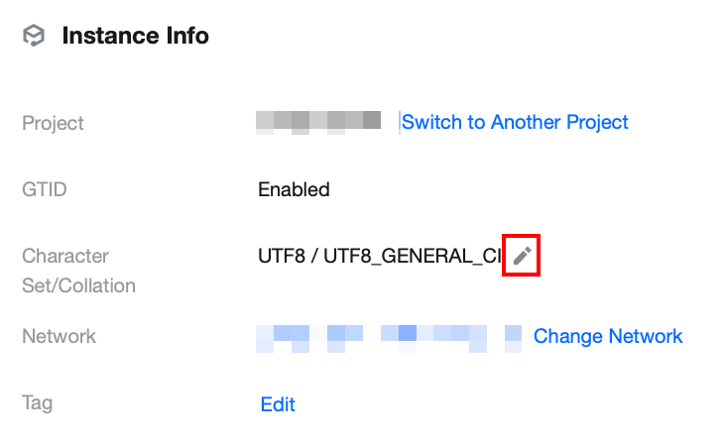
Task: Click the GTID field label
Action: pyautogui.click(x=43, y=189)
